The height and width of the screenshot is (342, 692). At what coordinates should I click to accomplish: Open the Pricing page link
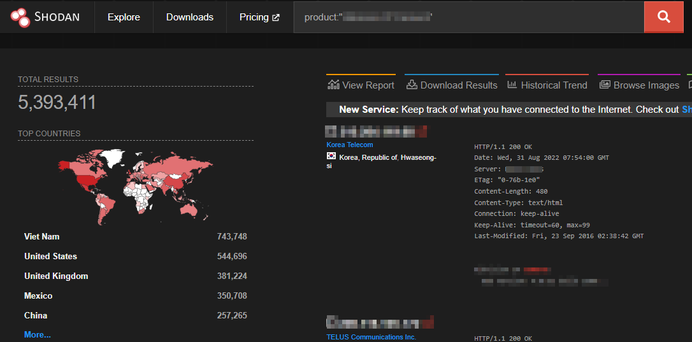[254, 17]
